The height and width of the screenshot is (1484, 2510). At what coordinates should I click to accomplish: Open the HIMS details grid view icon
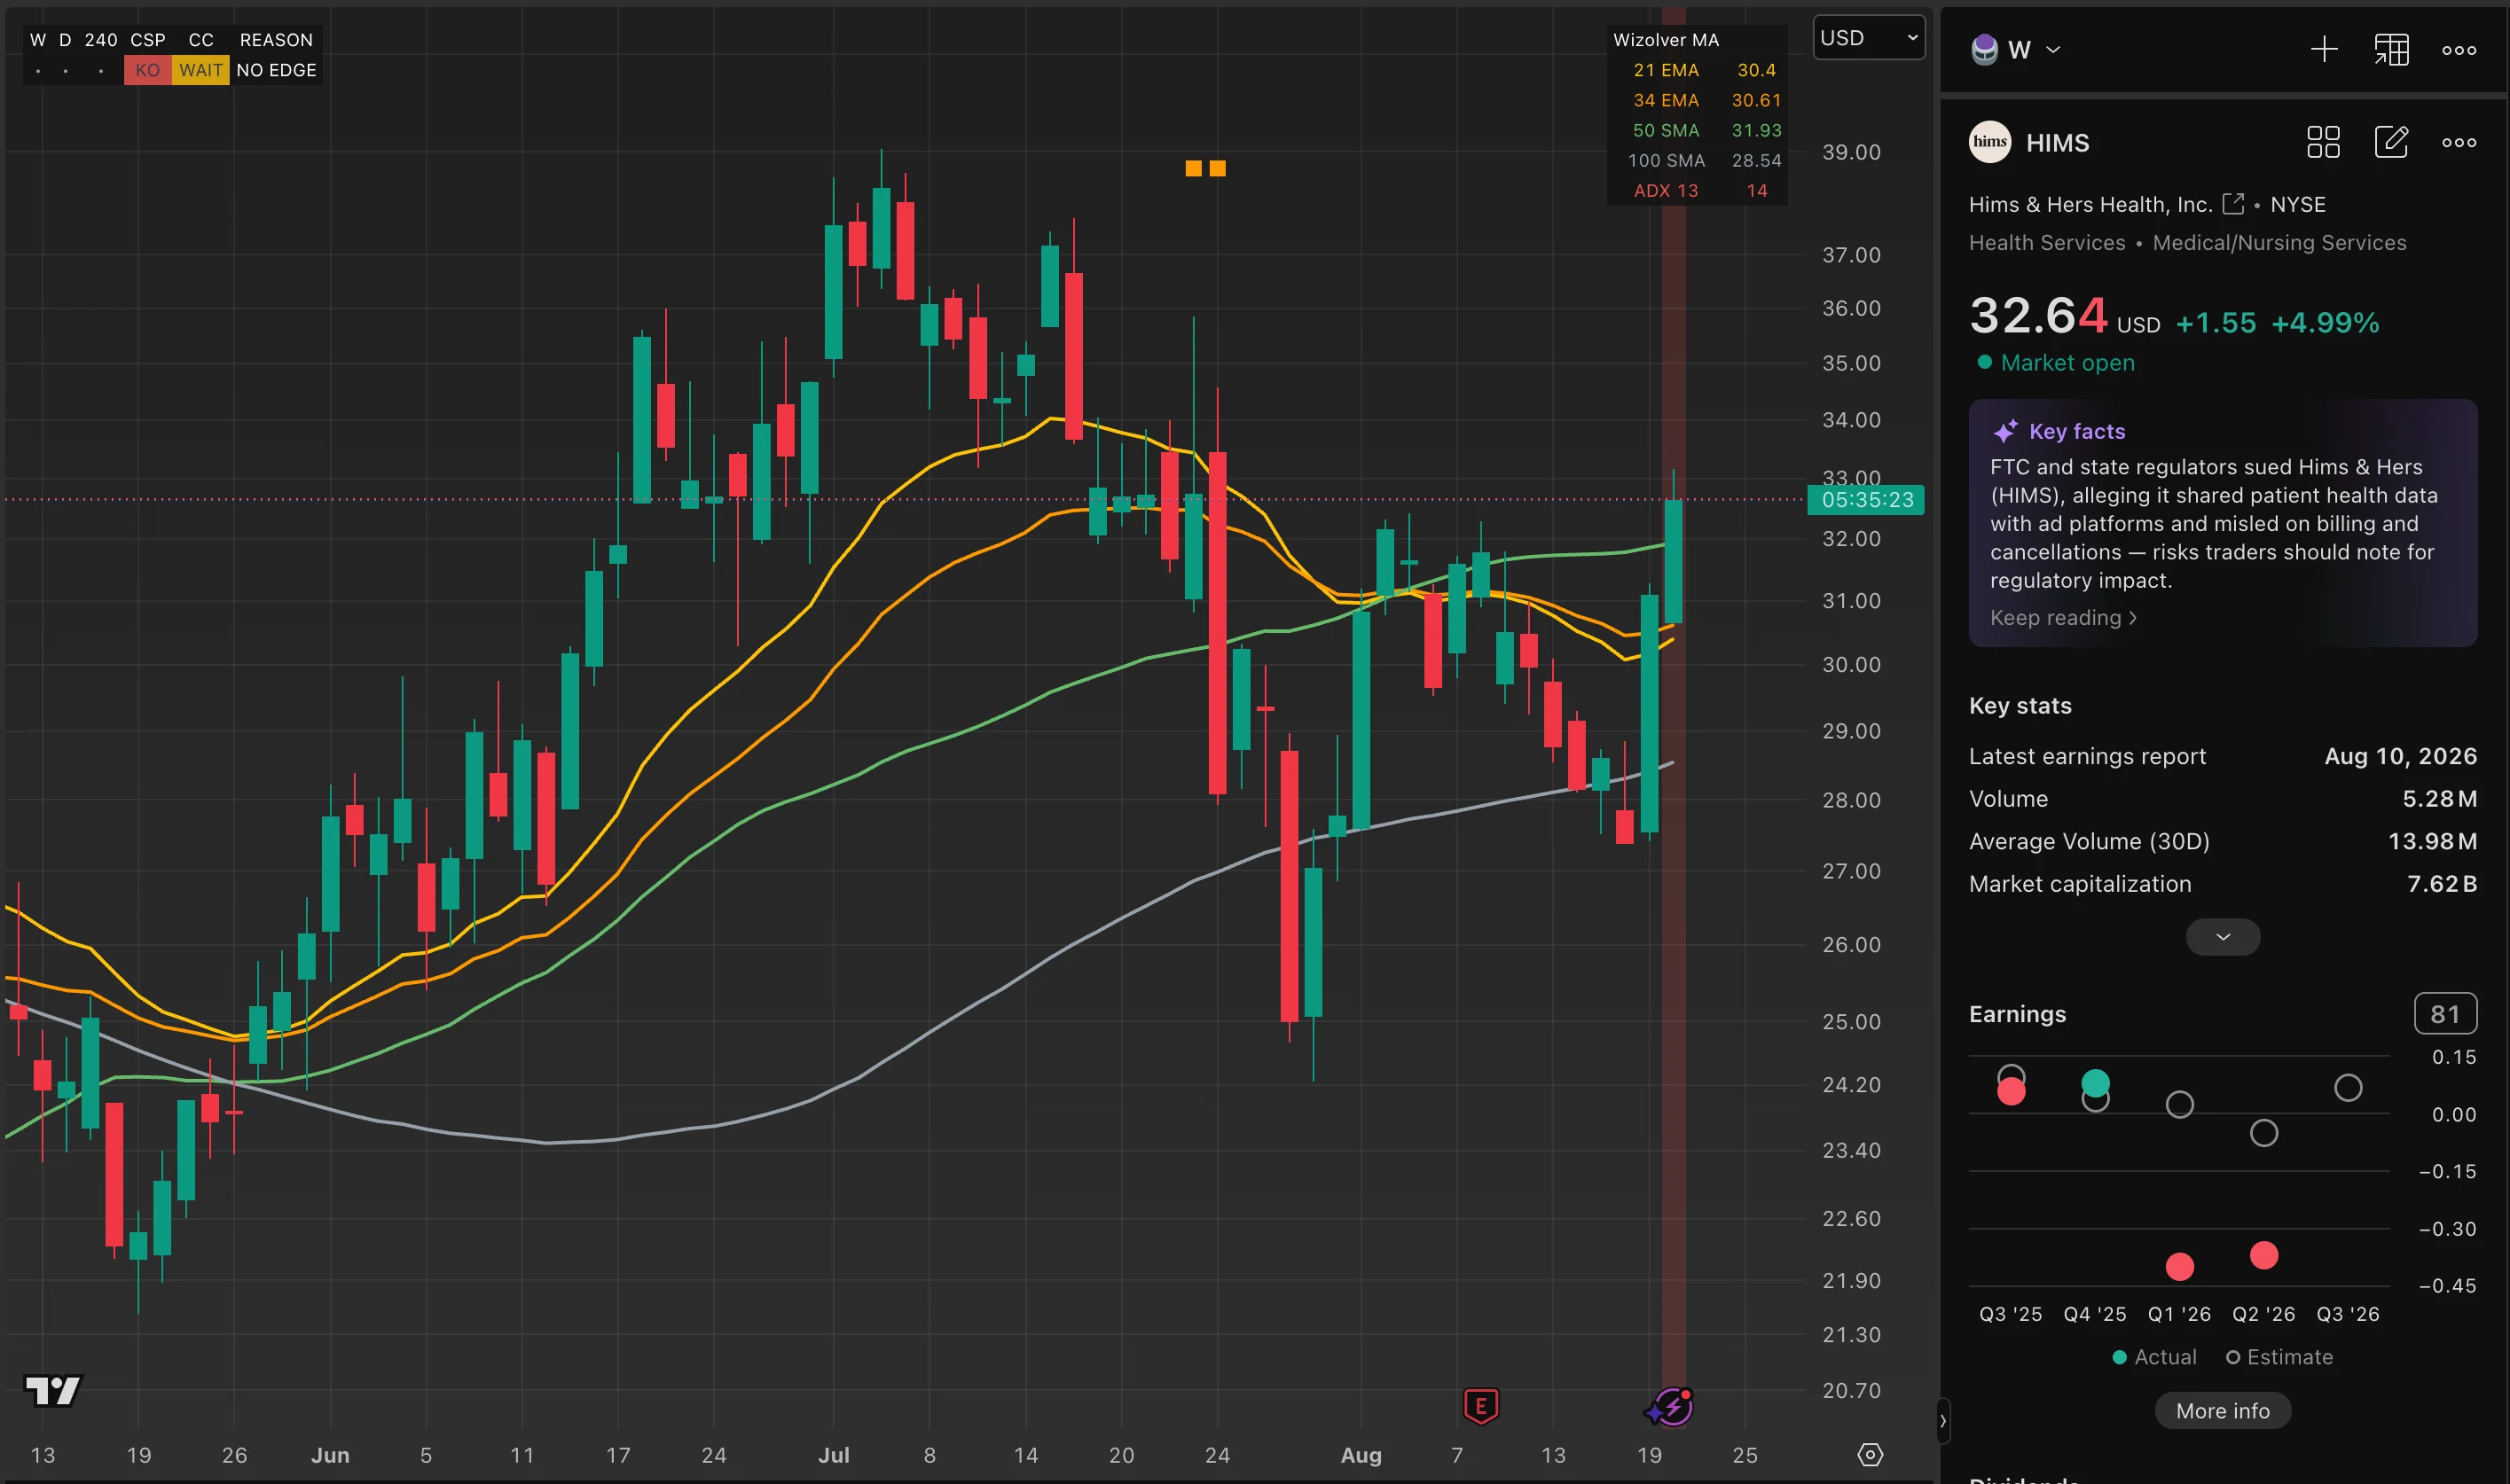(2323, 142)
